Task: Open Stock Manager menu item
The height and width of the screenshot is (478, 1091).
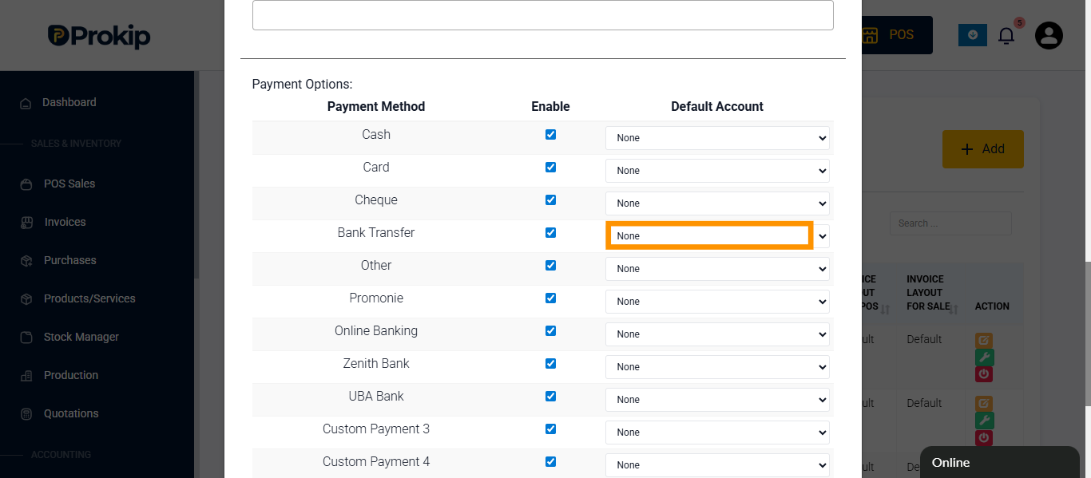Action: [81, 337]
